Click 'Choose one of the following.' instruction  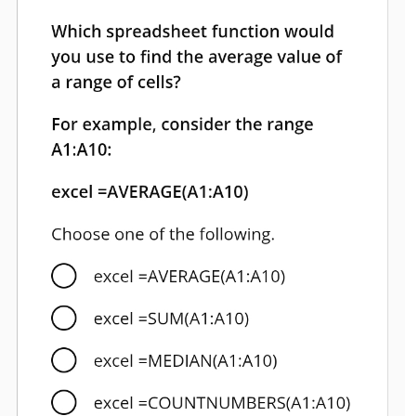(x=163, y=234)
